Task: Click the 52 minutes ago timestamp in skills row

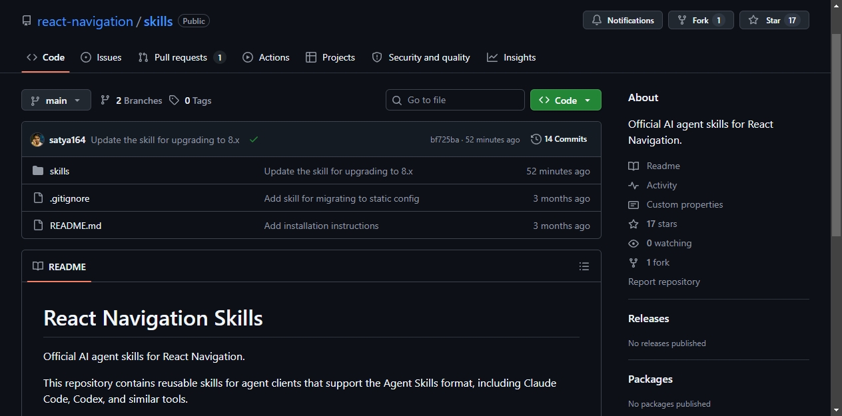Action: point(558,171)
